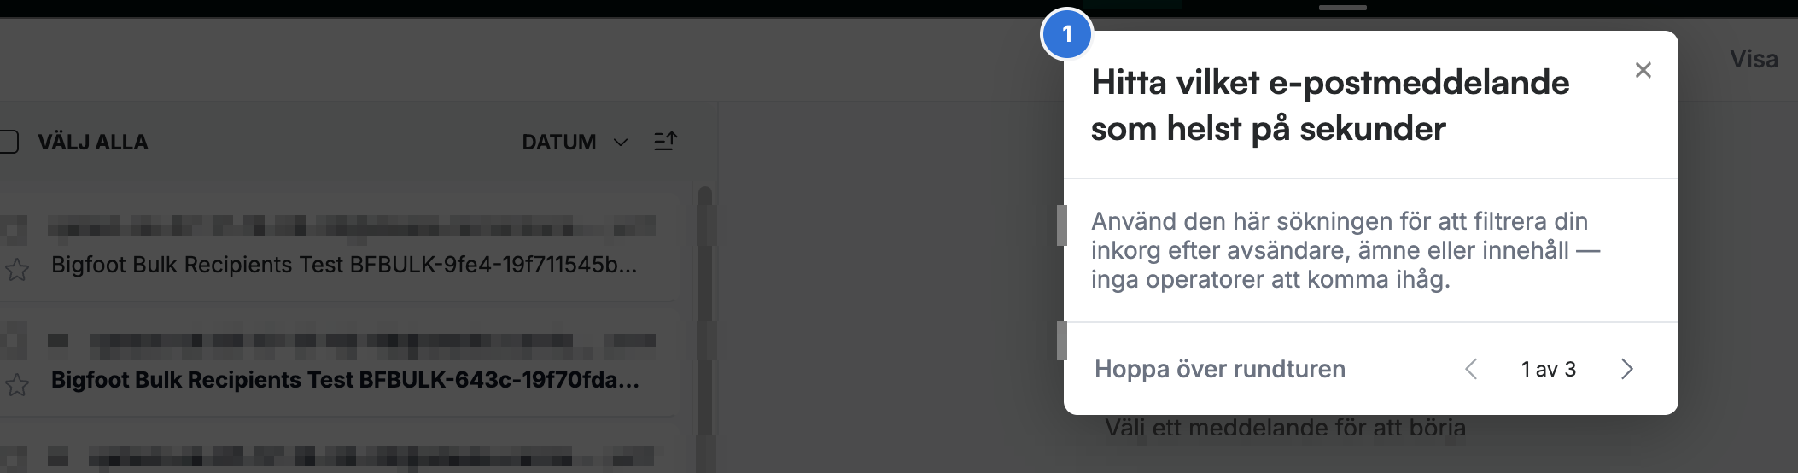Click the email list scrollbar
The image size is (1798, 473).
[x=705, y=324]
